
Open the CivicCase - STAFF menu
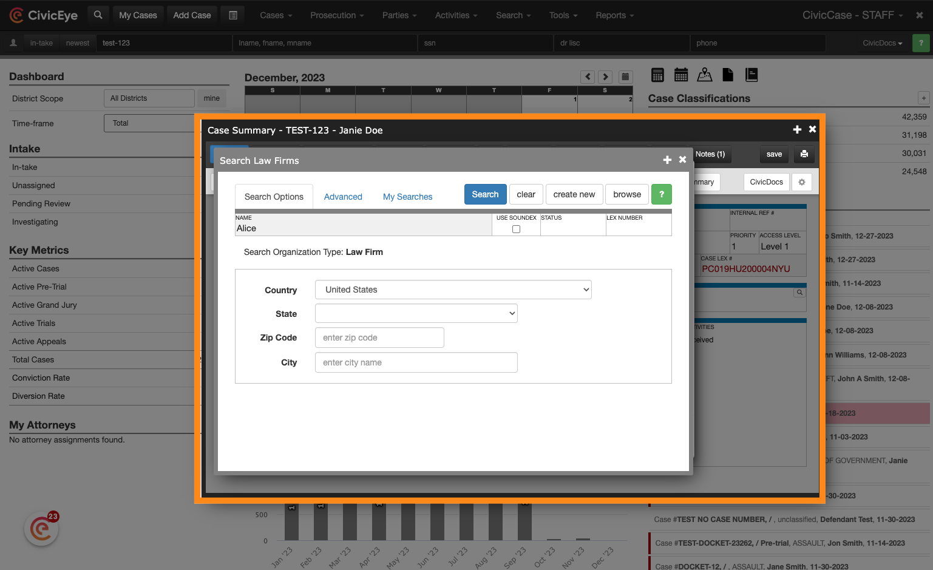[853, 15]
